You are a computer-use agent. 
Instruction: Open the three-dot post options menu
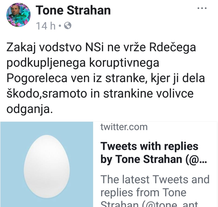[x=202, y=8]
